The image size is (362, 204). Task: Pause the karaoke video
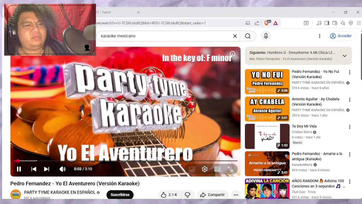(19, 169)
